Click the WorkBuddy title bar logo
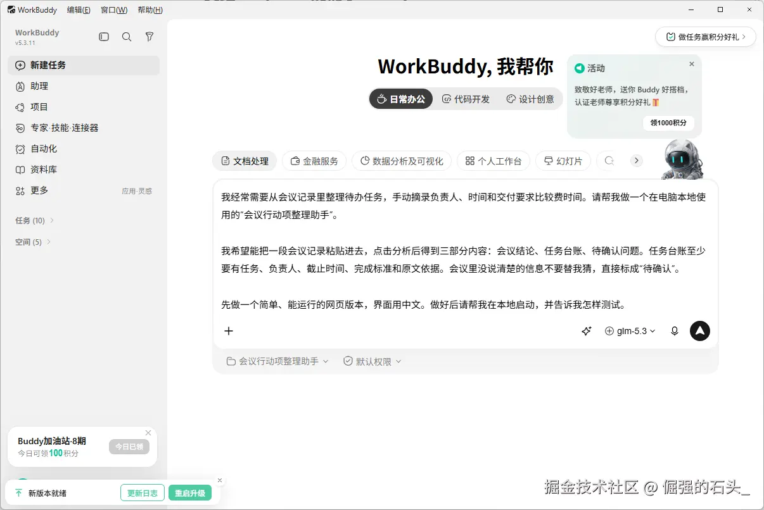Image resolution: width=764 pixels, height=510 pixels. (x=11, y=10)
